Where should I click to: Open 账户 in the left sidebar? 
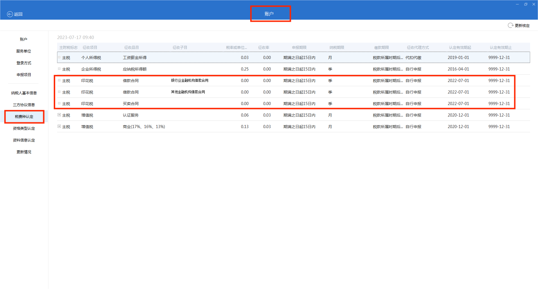[24, 39]
